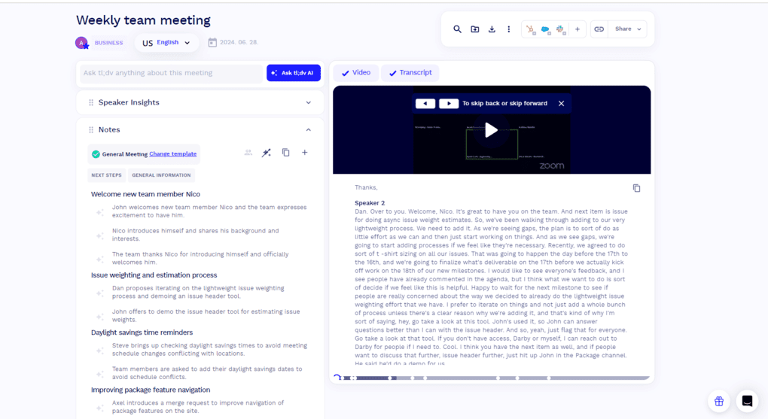Click the Ask tl;dv AI button

point(294,73)
